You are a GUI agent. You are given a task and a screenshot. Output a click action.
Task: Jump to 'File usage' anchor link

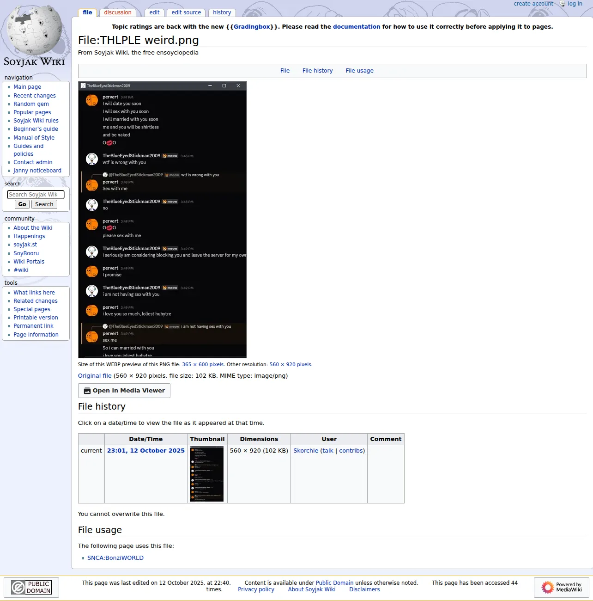click(x=359, y=71)
